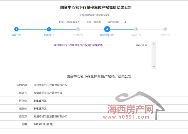Open the 转让公告 step tab
This screenshot has width=188, height=134.
(x=16, y=35)
